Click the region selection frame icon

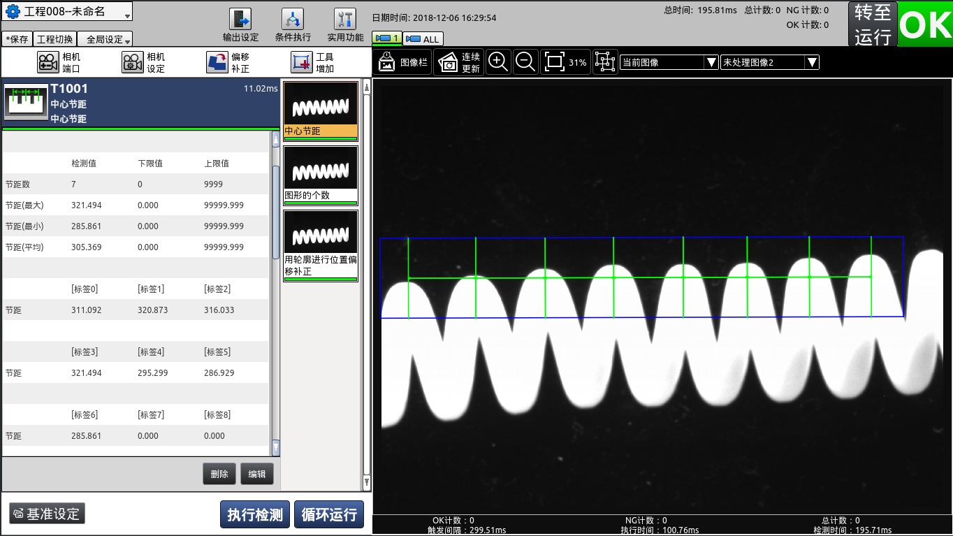coord(604,62)
